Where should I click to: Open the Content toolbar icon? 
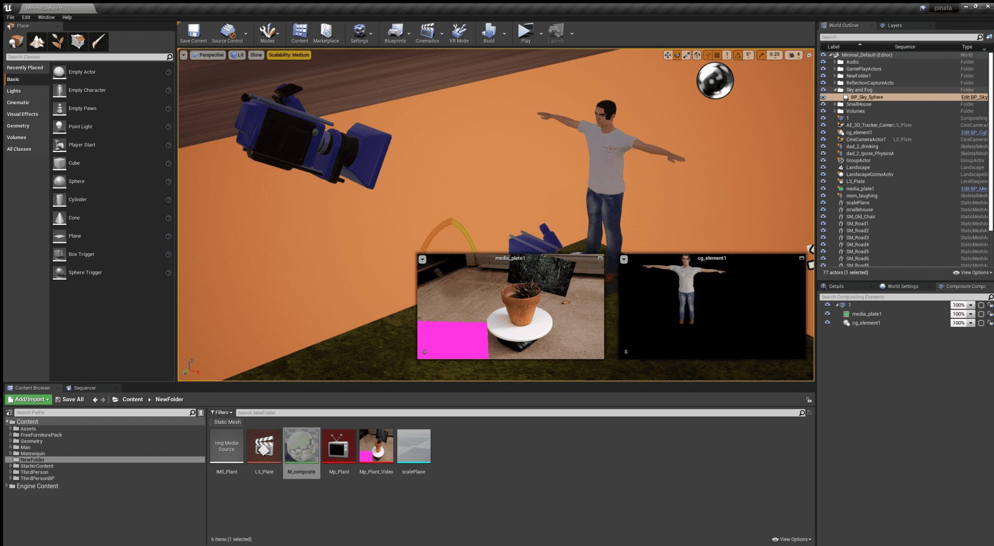pos(299,33)
